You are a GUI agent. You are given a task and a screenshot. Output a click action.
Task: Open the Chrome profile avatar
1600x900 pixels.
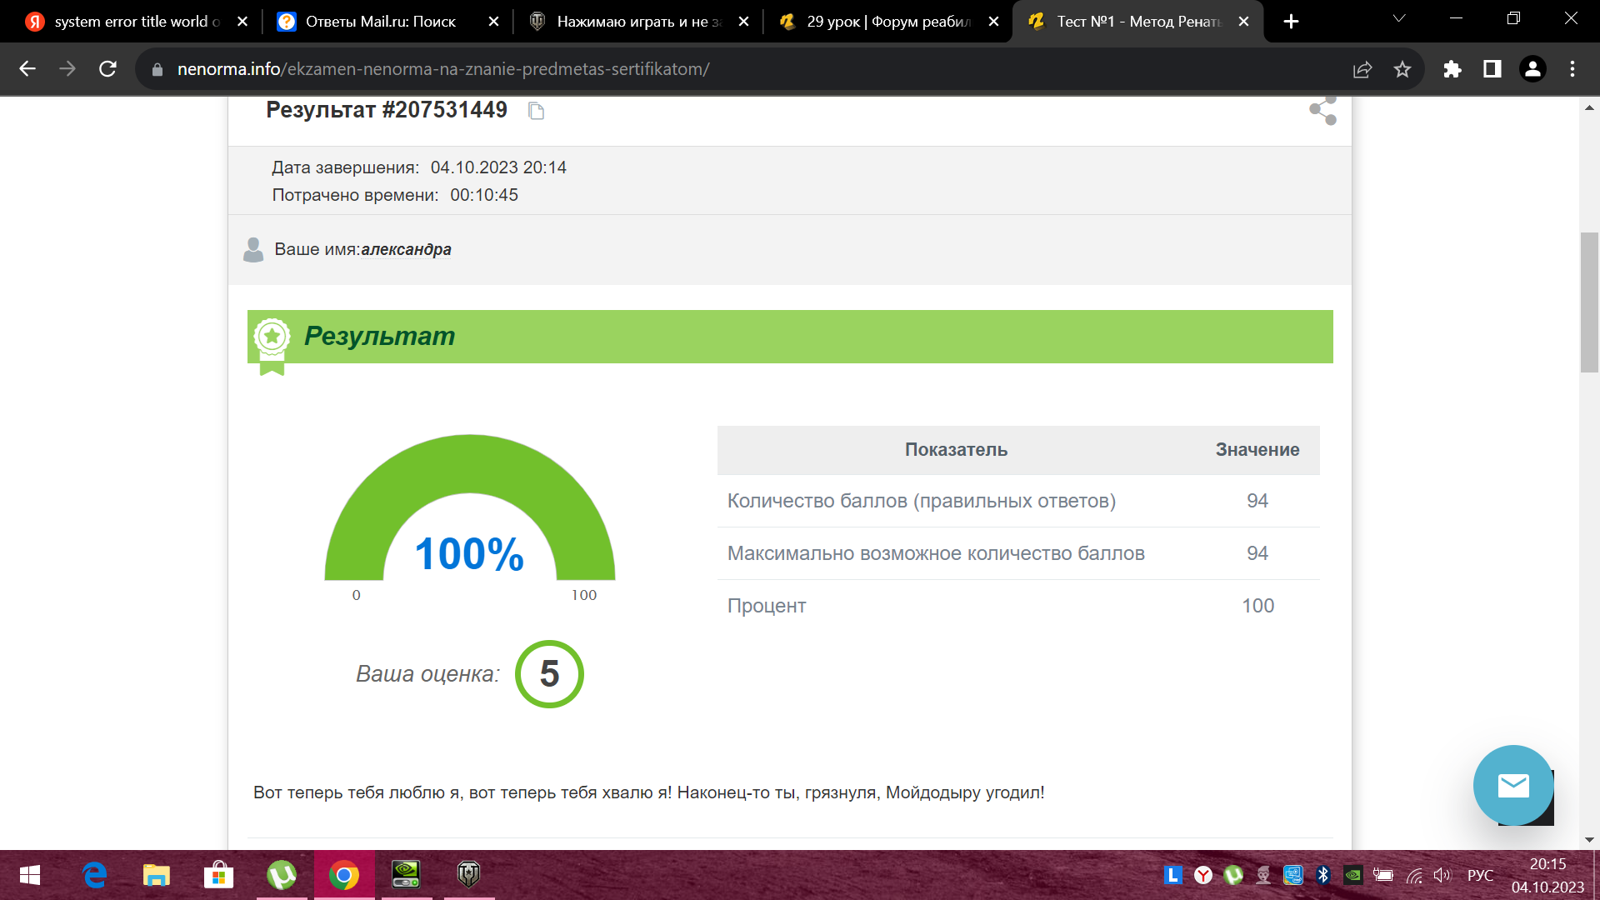[x=1532, y=69]
